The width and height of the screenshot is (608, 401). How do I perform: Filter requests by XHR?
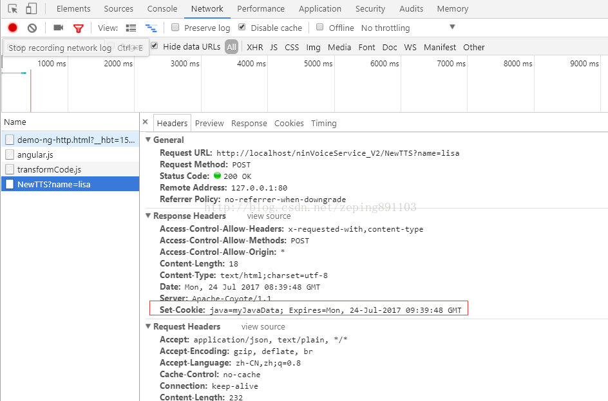(255, 47)
